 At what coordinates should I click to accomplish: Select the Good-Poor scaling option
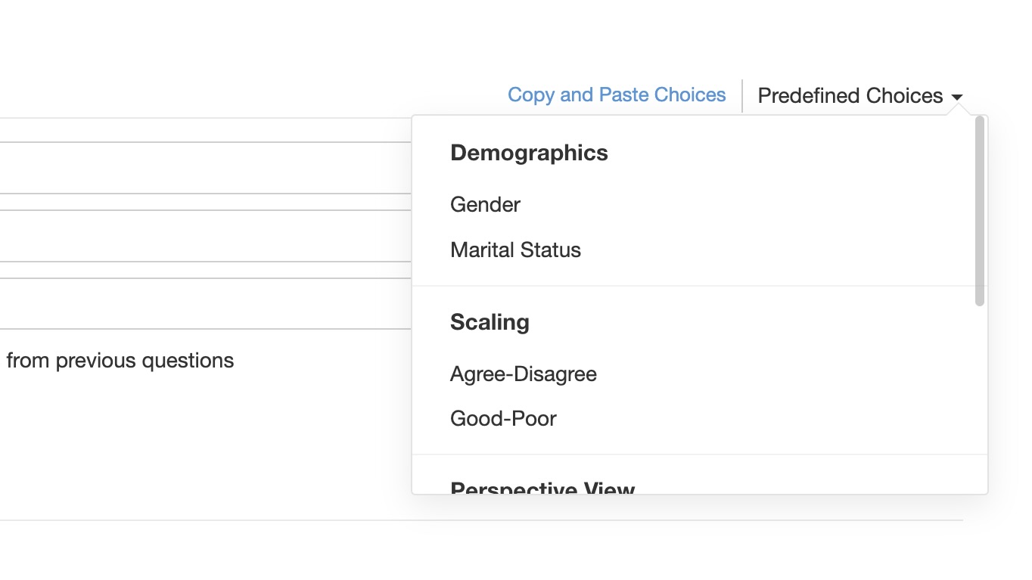(x=503, y=419)
